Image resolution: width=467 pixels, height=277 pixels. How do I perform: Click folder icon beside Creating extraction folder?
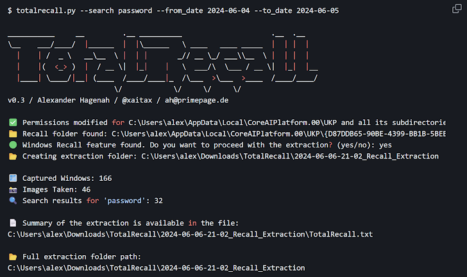point(13,156)
